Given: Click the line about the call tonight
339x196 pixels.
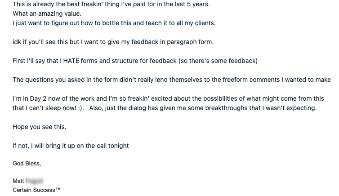Looking at the screenshot, I should 71,146.
